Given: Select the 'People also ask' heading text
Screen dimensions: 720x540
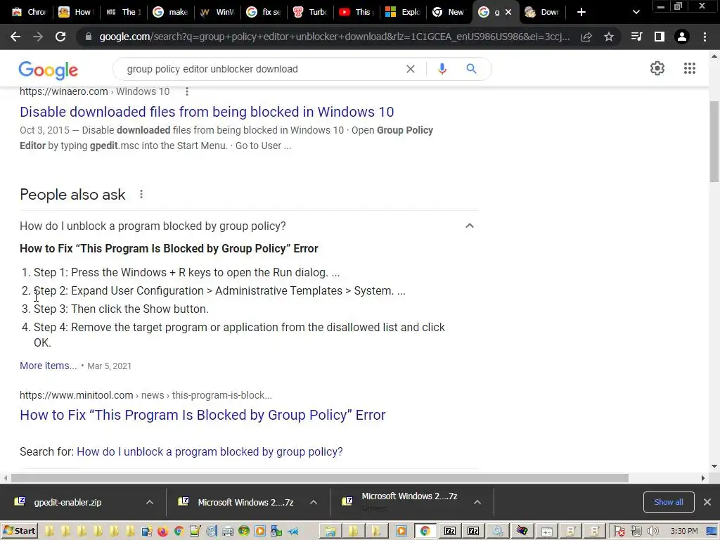Looking at the screenshot, I should (72, 195).
